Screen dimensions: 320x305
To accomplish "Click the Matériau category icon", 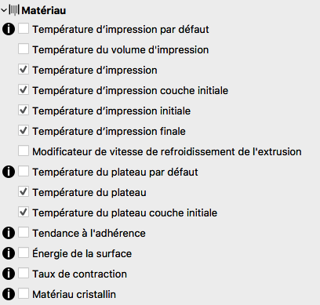I will pyautogui.click(x=14, y=10).
